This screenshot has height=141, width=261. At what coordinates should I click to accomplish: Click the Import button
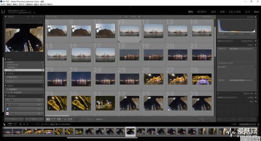point(14,119)
